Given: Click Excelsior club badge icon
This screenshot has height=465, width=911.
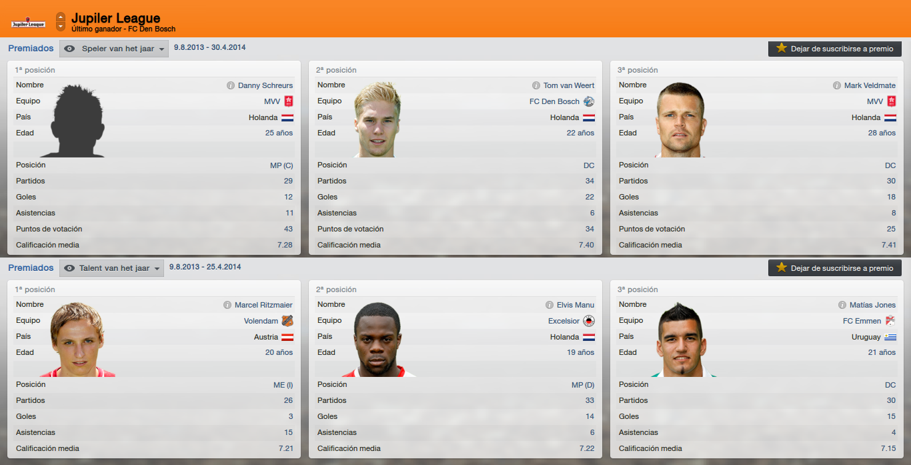Looking at the screenshot, I should (x=589, y=321).
